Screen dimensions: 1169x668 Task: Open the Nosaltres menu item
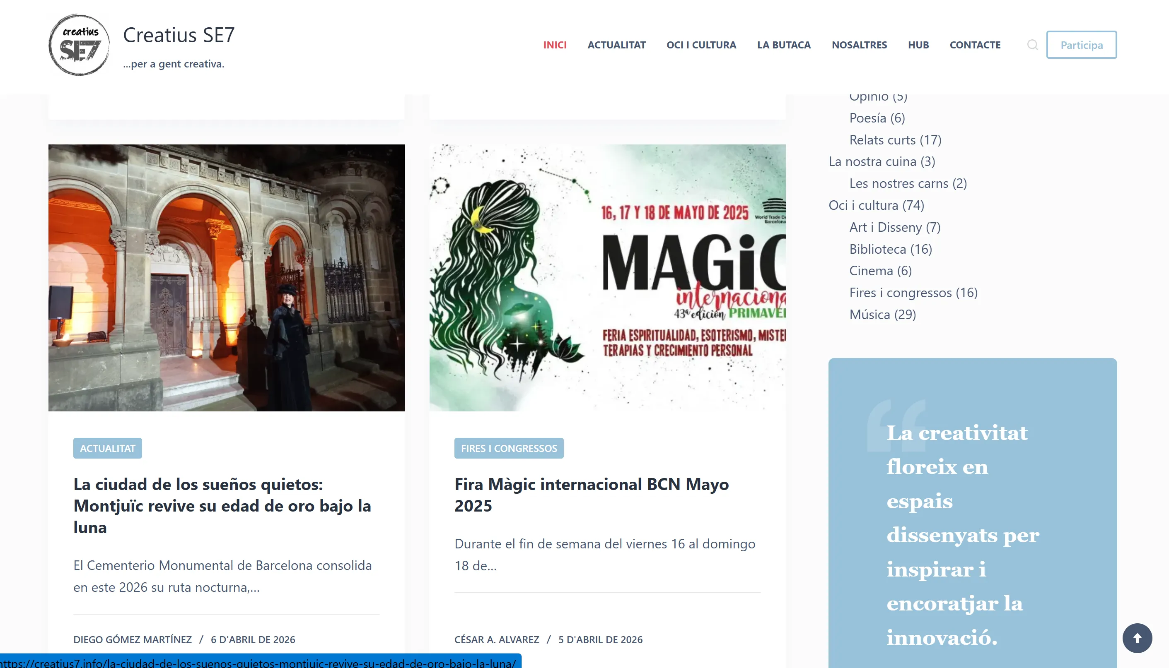pyautogui.click(x=859, y=45)
